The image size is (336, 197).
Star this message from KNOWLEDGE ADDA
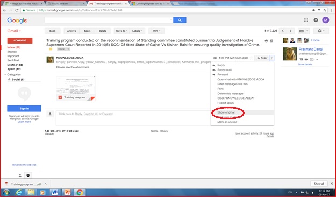tap(251, 58)
